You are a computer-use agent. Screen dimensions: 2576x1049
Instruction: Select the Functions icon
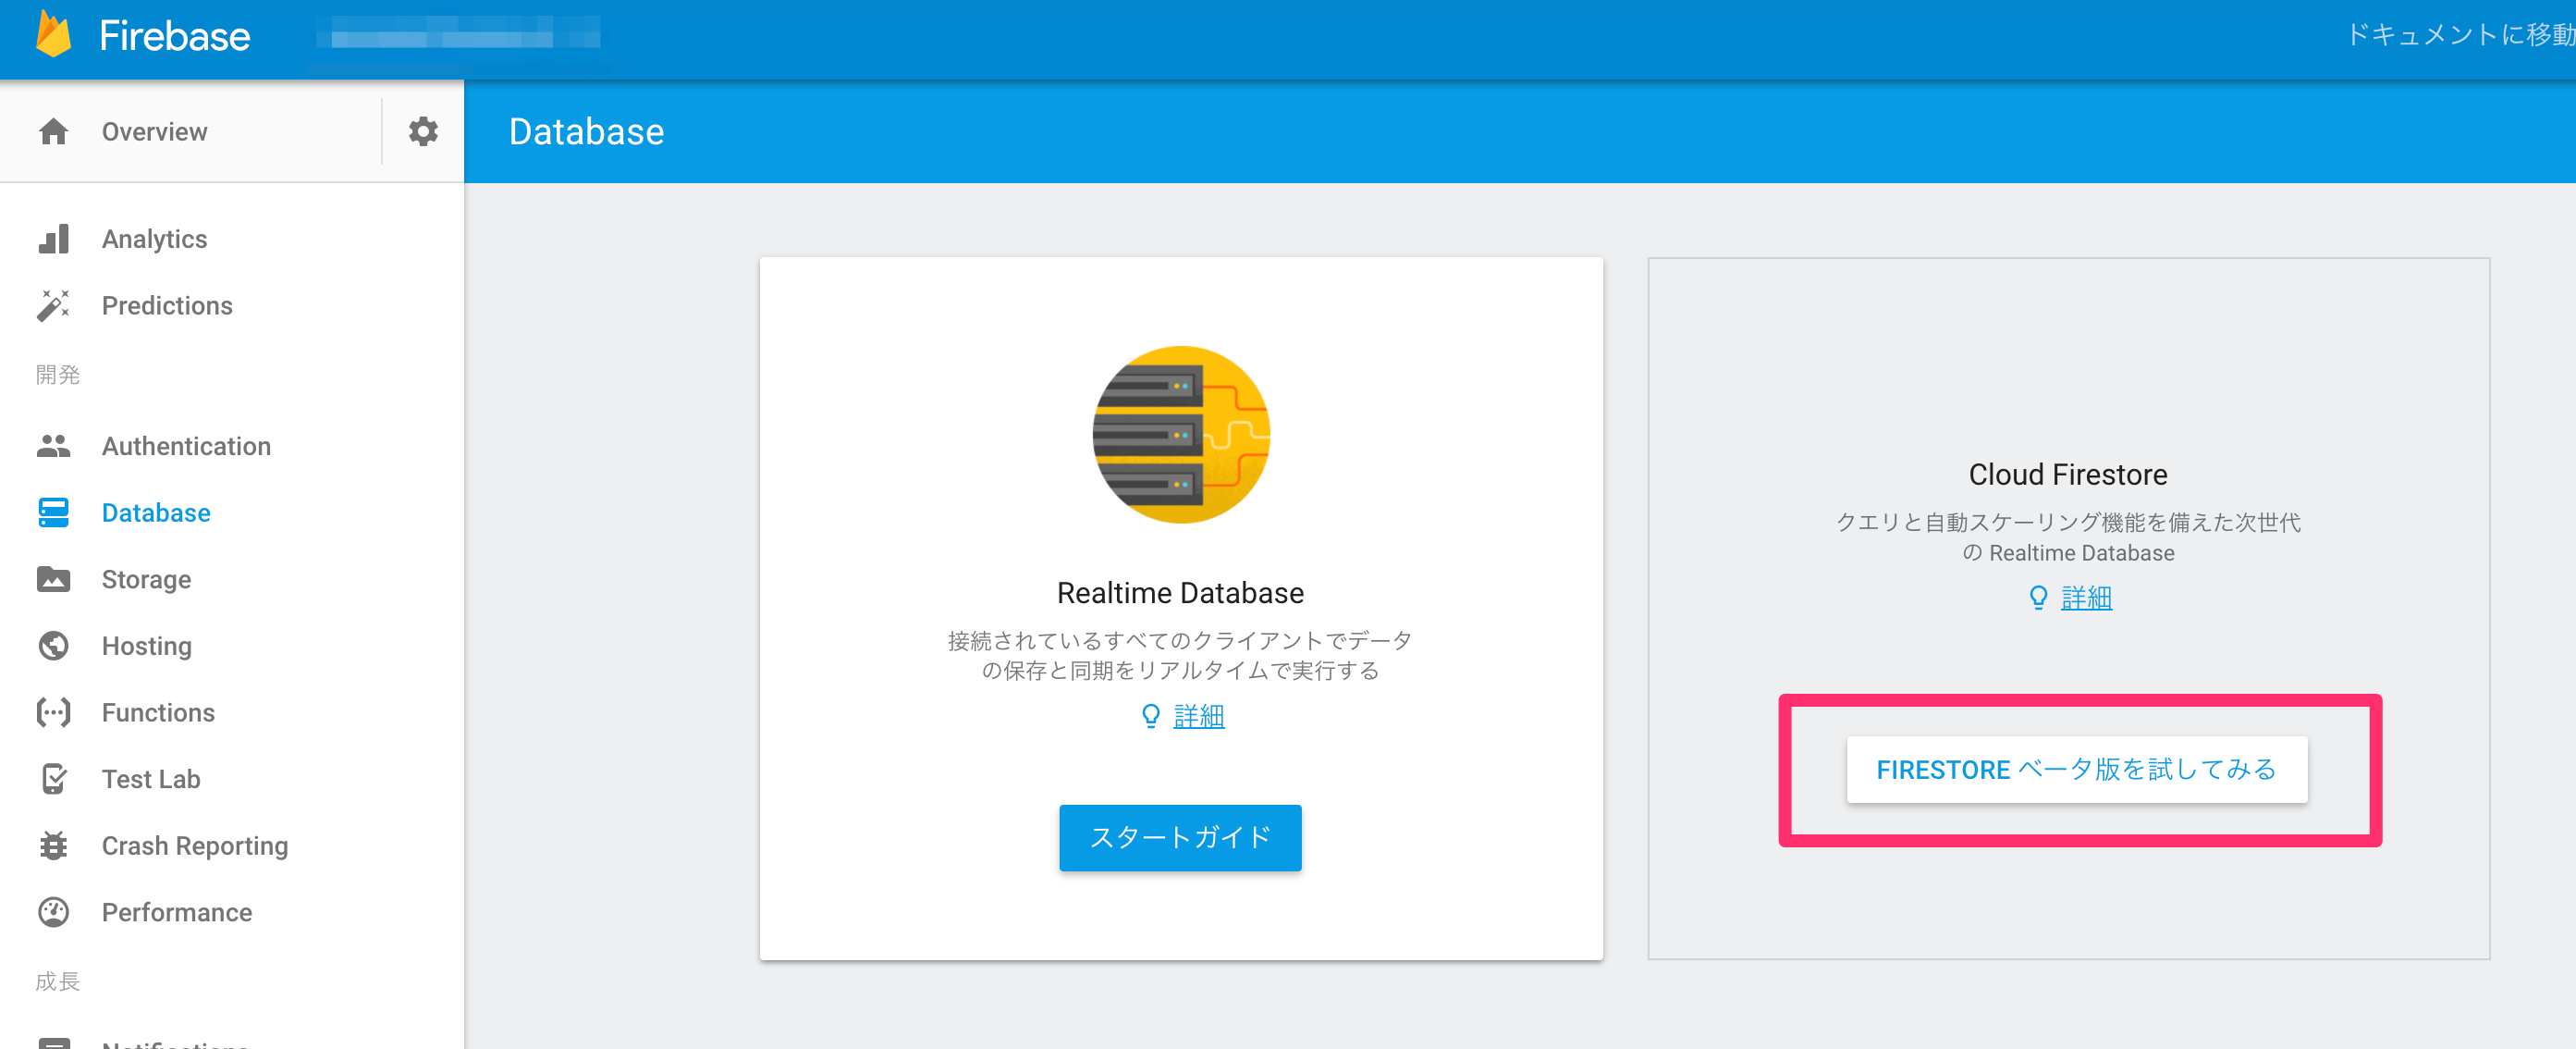point(53,712)
